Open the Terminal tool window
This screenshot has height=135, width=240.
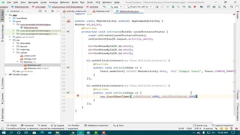[27, 125]
